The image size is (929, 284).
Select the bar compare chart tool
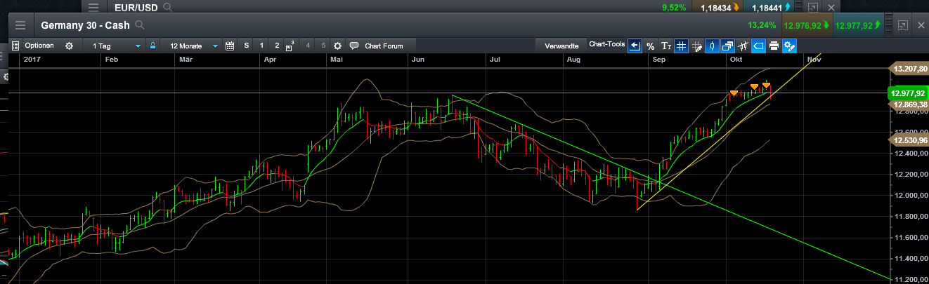click(743, 46)
